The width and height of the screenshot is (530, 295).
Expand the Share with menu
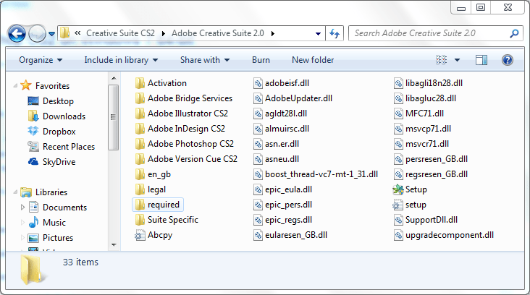205,60
